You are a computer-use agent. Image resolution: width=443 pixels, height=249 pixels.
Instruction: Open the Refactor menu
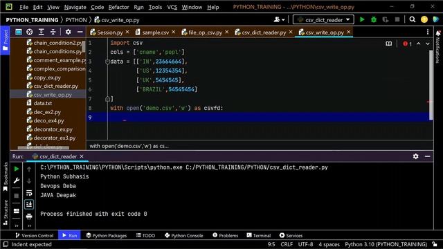click(x=118, y=7)
